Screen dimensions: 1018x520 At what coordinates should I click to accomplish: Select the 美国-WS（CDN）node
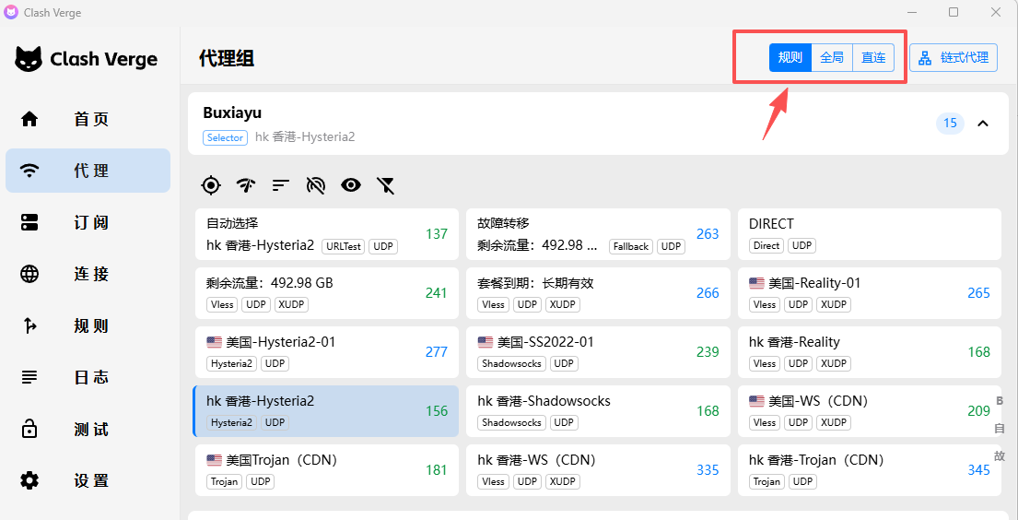point(870,411)
